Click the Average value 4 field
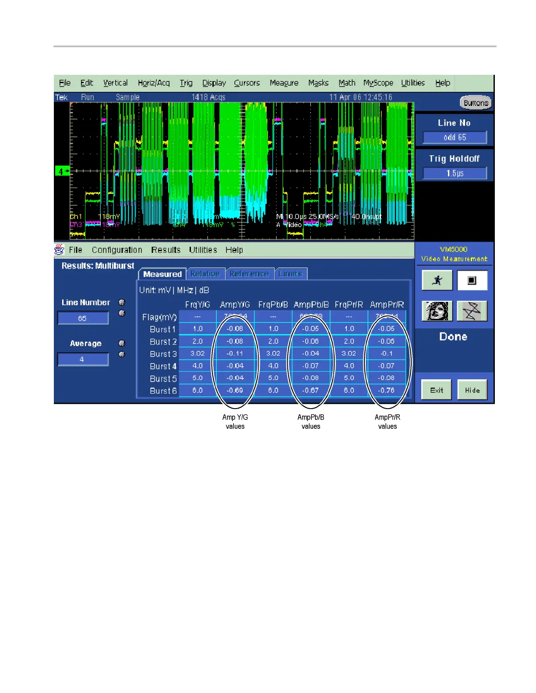This screenshot has width=536, height=693. [x=83, y=359]
